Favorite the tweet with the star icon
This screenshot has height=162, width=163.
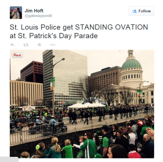pyautogui.click(x=39, y=45)
